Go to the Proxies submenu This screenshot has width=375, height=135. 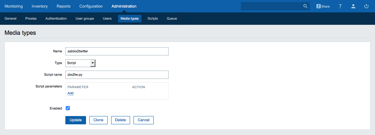click(x=31, y=19)
